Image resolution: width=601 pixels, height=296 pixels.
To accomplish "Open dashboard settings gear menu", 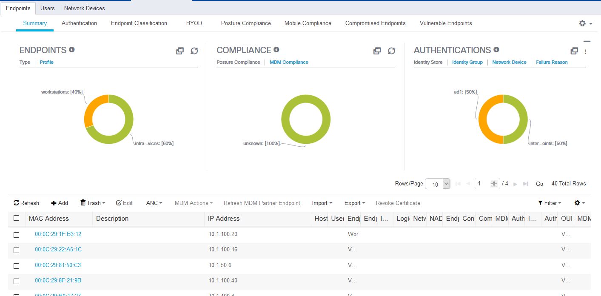I will pyautogui.click(x=585, y=23).
